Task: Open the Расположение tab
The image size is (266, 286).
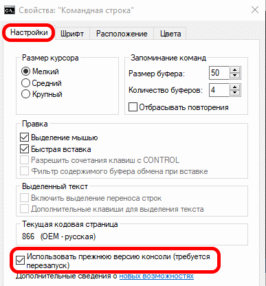Action: [122, 34]
